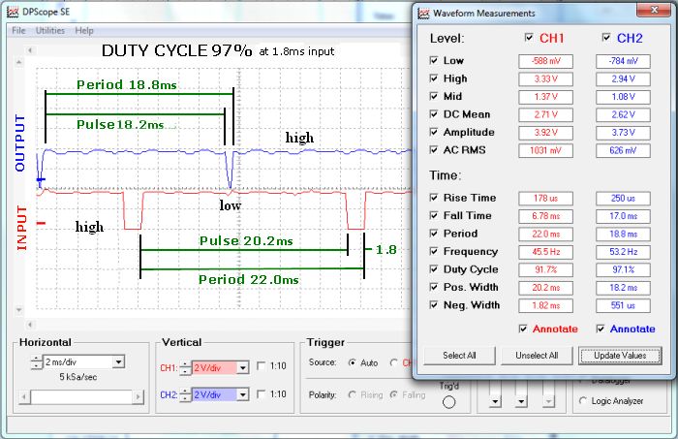Uncheck the Low level measurement
678x439 pixels.
pyautogui.click(x=434, y=60)
